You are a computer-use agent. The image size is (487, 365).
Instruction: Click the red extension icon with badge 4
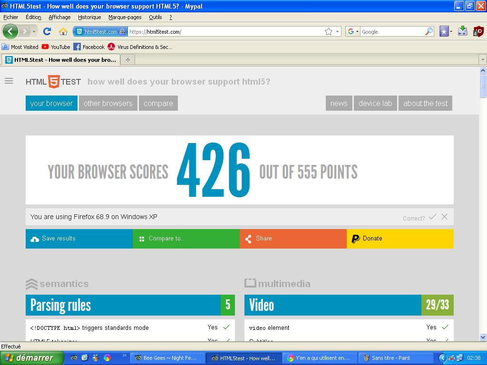(478, 31)
